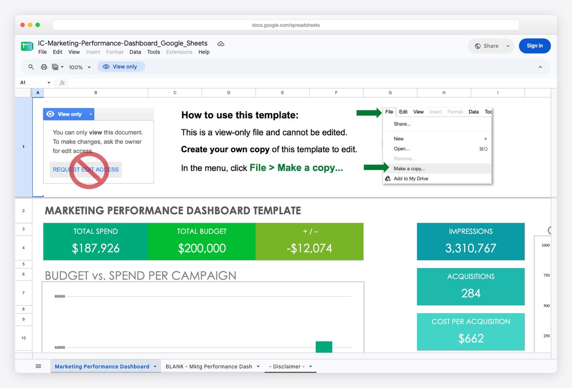
Task: Click the 'How to use this template:' heading
Action: [240, 115]
